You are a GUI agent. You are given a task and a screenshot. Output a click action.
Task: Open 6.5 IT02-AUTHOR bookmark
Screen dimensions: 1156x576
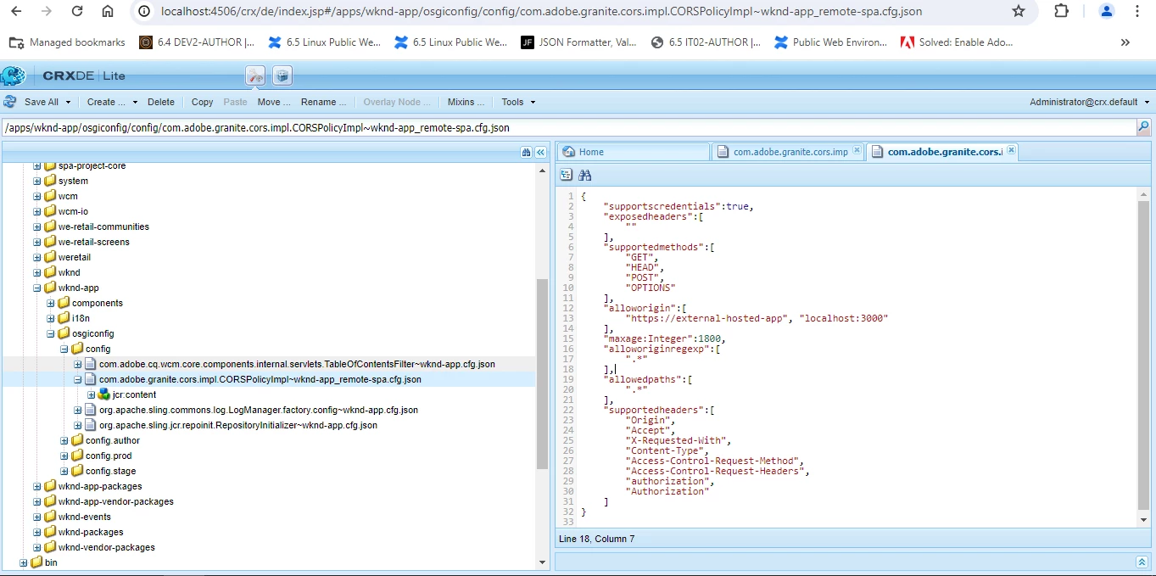(706, 42)
